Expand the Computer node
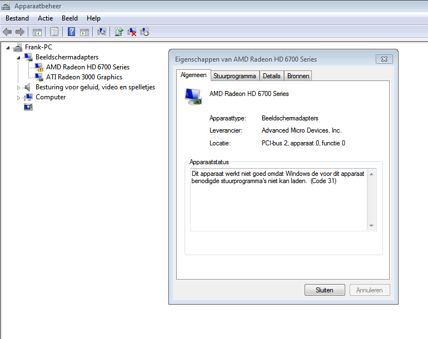The height and width of the screenshot is (339, 428). tap(18, 98)
